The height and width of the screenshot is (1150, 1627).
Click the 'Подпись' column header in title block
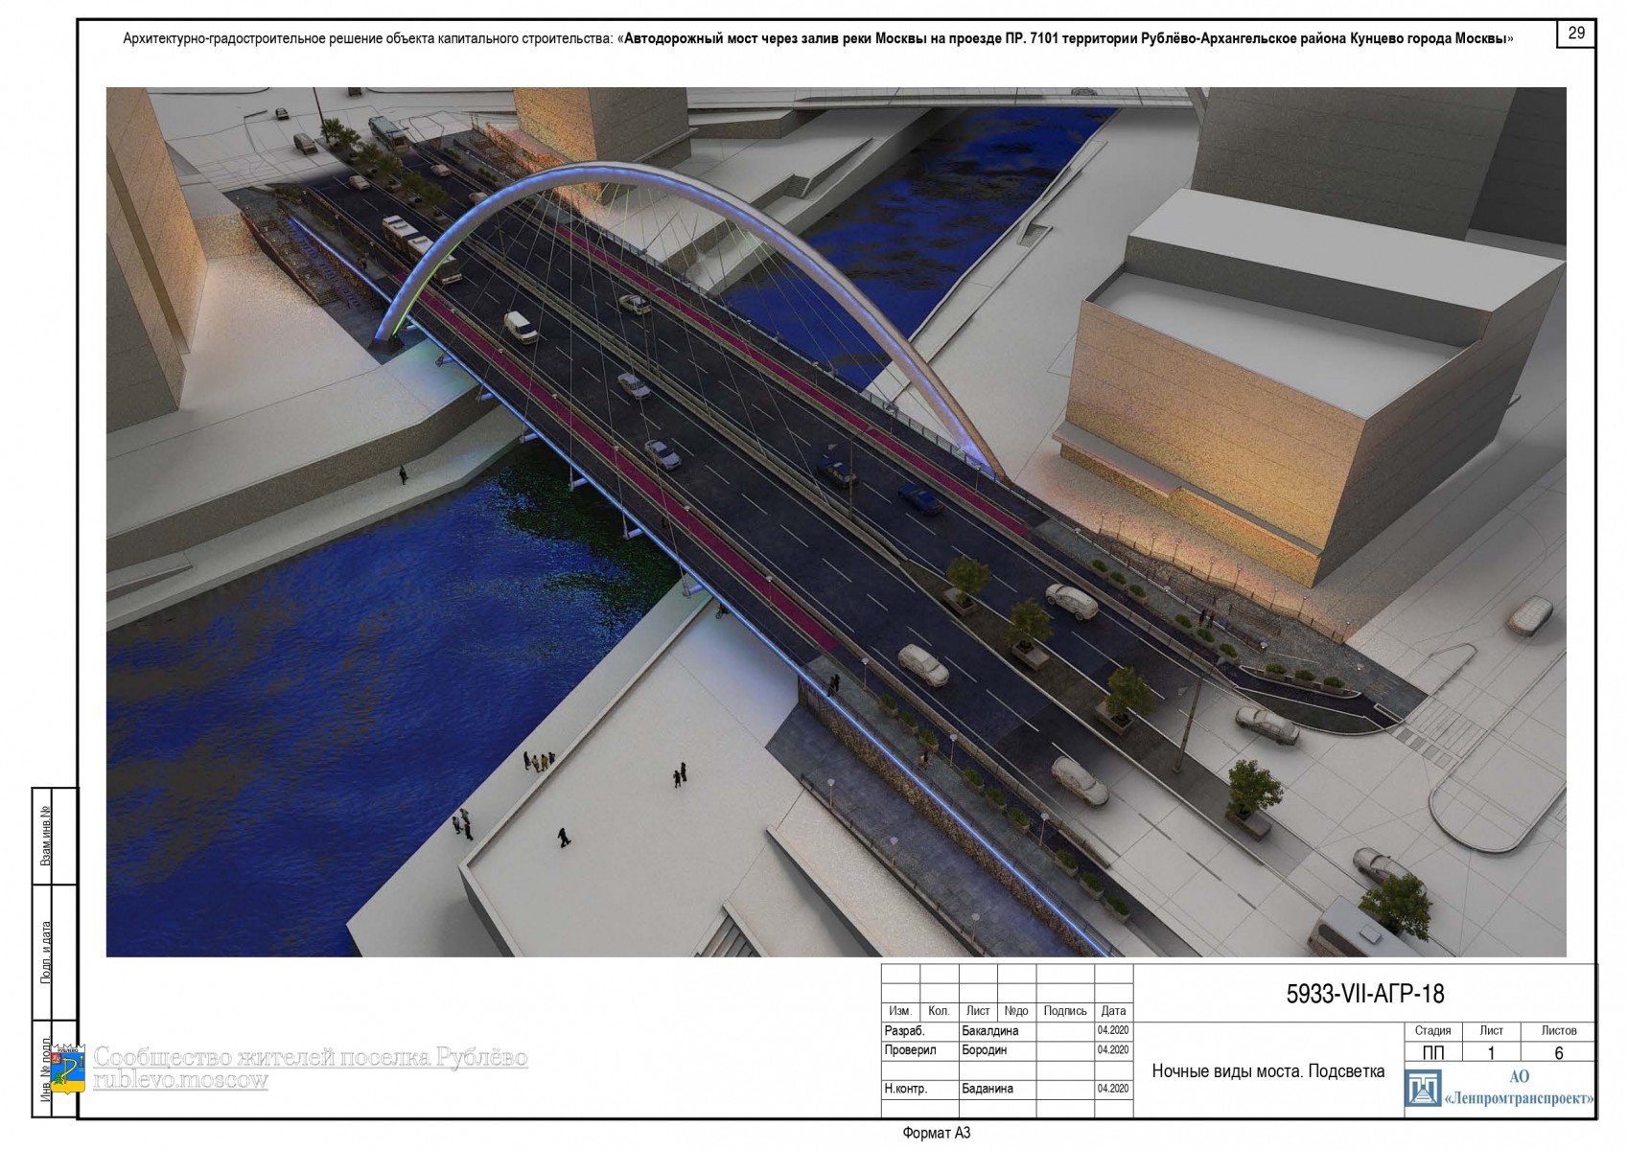(1064, 1011)
